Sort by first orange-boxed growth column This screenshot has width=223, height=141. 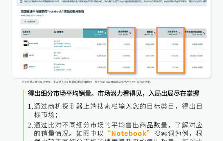pyautogui.click(x=130, y=33)
